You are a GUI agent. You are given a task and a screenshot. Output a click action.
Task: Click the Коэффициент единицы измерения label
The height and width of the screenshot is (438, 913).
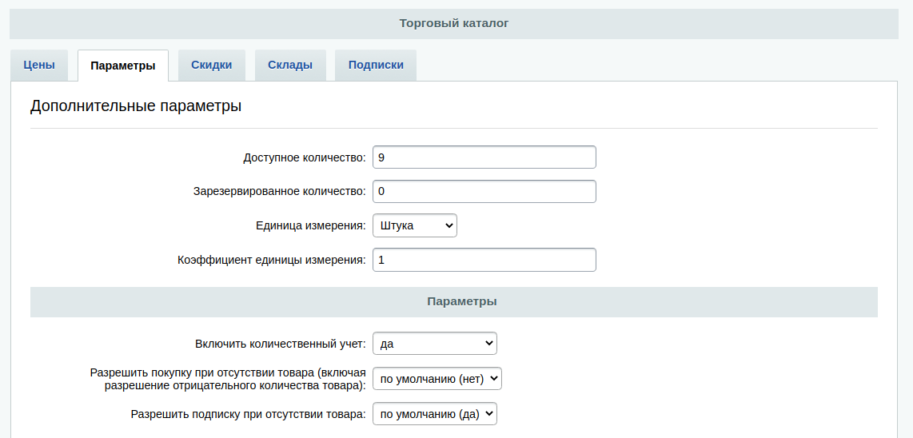tap(272, 261)
